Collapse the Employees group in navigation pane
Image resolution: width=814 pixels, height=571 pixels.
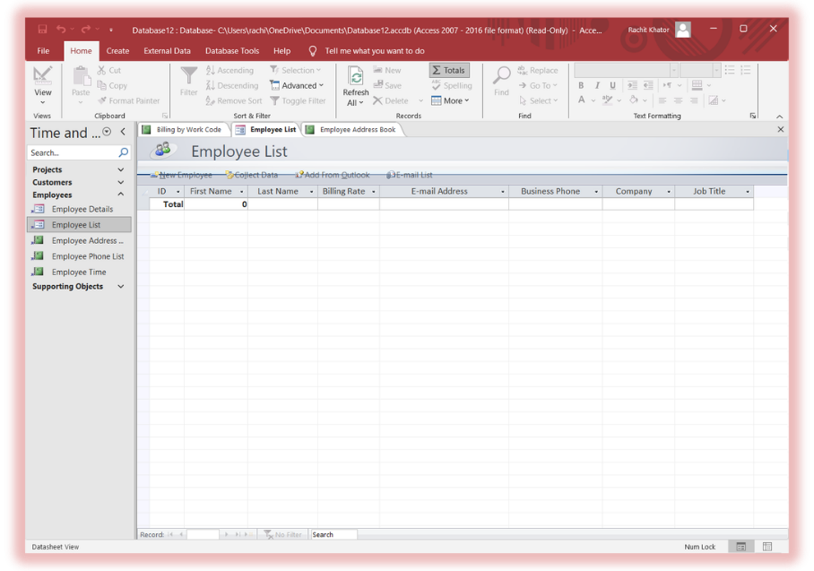(121, 195)
